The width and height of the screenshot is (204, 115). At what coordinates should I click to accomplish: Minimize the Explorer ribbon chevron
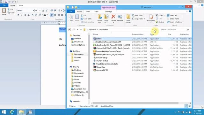tap(187, 11)
